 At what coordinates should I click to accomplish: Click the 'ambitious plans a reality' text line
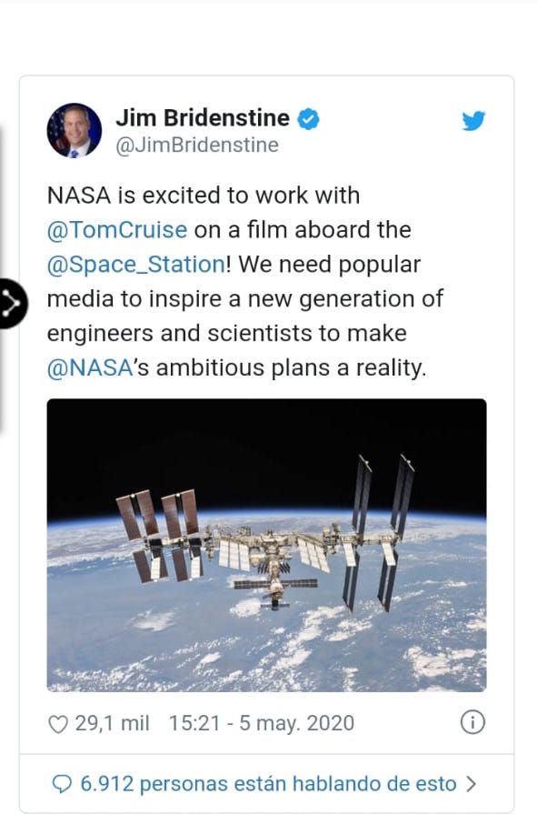click(x=291, y=367)
